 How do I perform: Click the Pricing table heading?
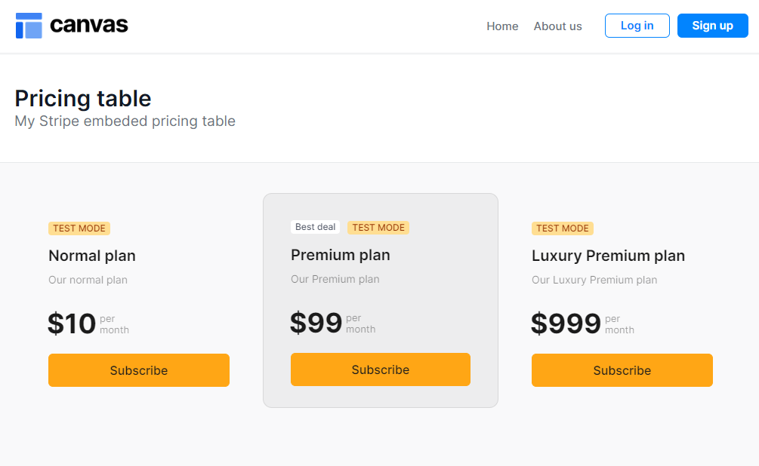(83, 99)
